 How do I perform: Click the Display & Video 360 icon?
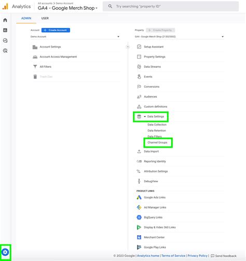[x=139, y=227]
